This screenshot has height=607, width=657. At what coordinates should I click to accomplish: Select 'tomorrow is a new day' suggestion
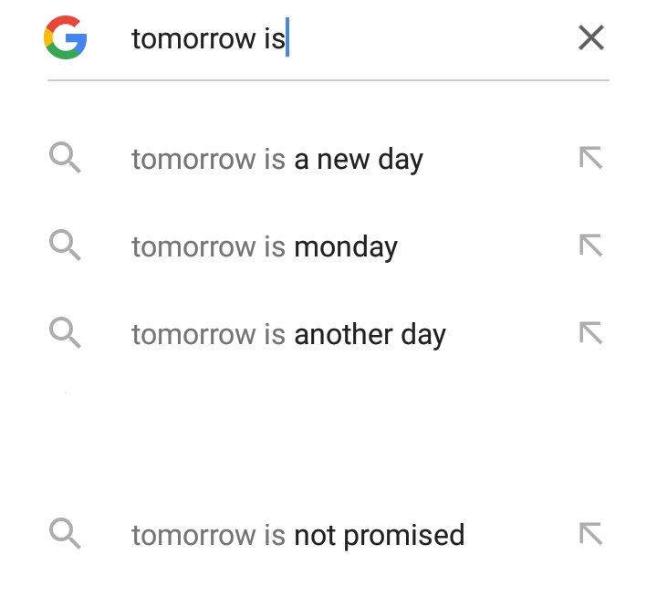pyautogui.click(x=276, y=160)
